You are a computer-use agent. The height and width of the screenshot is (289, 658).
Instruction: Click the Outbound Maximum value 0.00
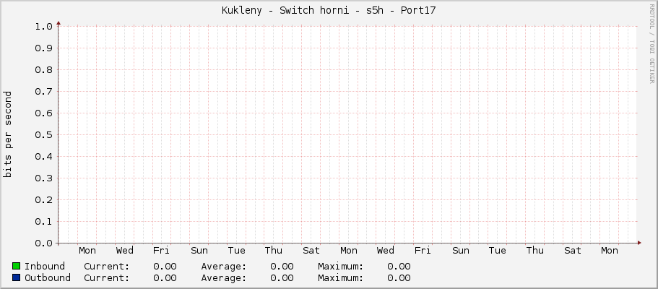(x=399, y=277)
